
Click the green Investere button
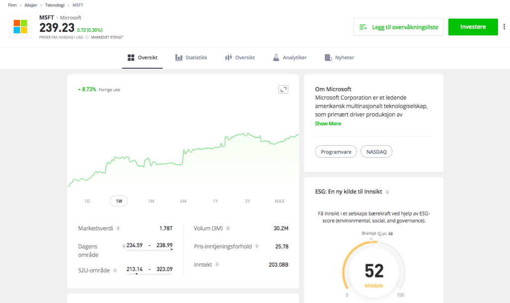(473, 27)
